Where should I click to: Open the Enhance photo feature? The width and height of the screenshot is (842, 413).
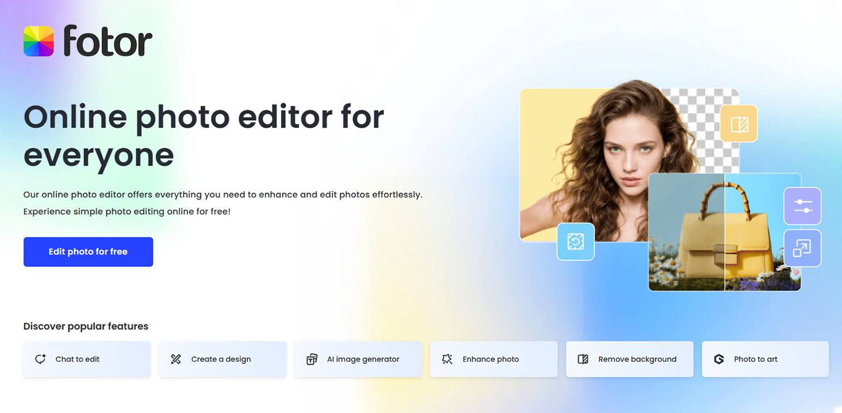(493, 358)
